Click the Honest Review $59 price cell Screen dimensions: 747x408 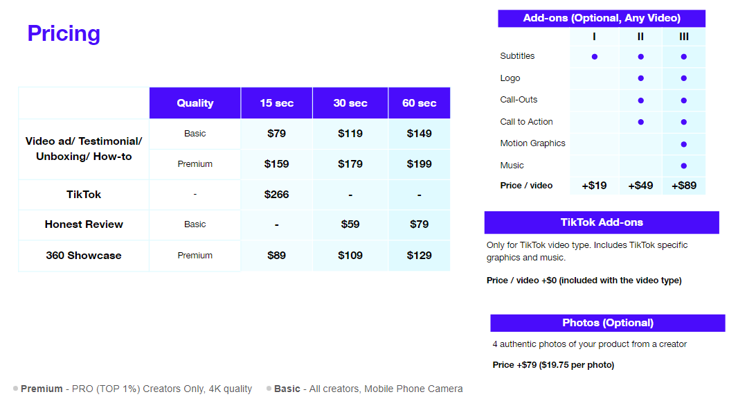(x=350, y=224)
